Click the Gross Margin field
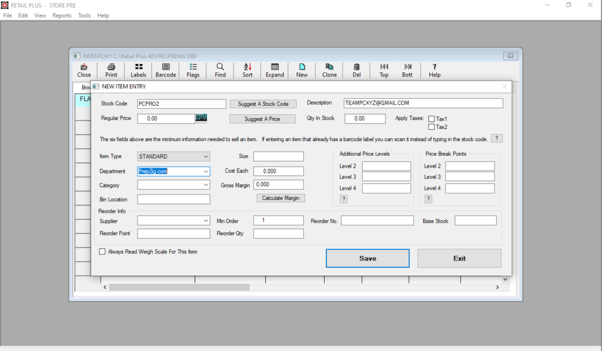This screenshot has height=351, width=602. point(278,185)
